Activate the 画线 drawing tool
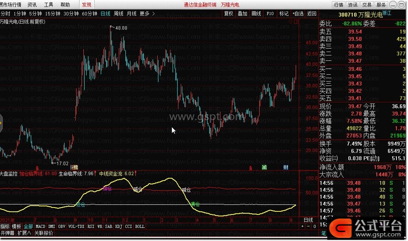Image resolution: width=408 pixels, height=241 pixels. (256, 13)
